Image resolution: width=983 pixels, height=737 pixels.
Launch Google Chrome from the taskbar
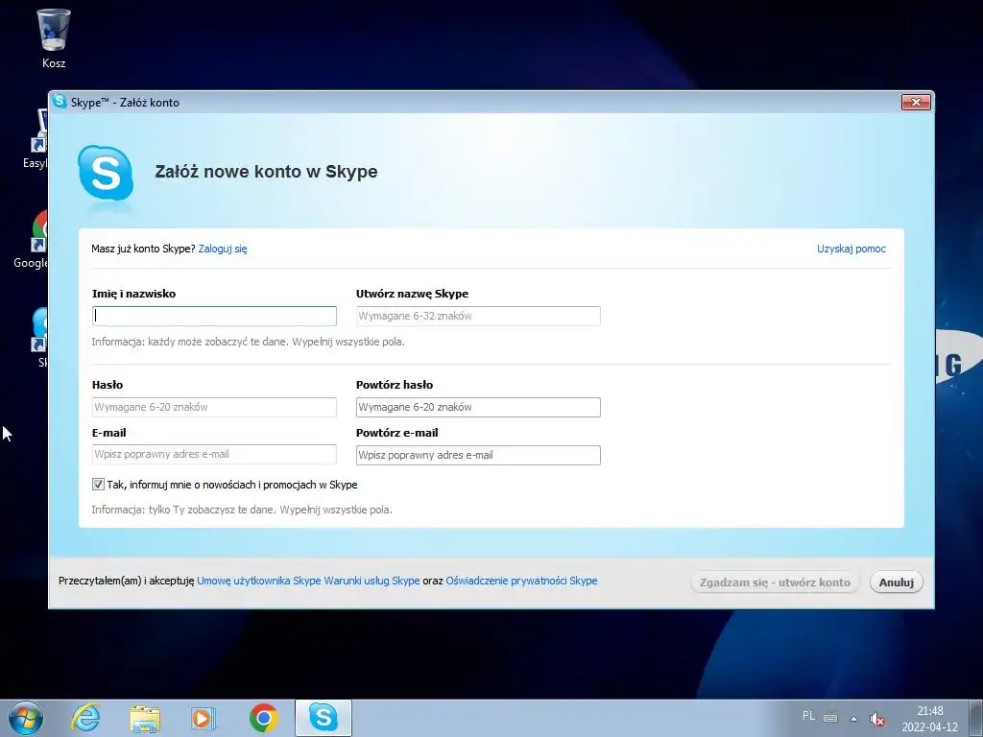click(263, 718)
